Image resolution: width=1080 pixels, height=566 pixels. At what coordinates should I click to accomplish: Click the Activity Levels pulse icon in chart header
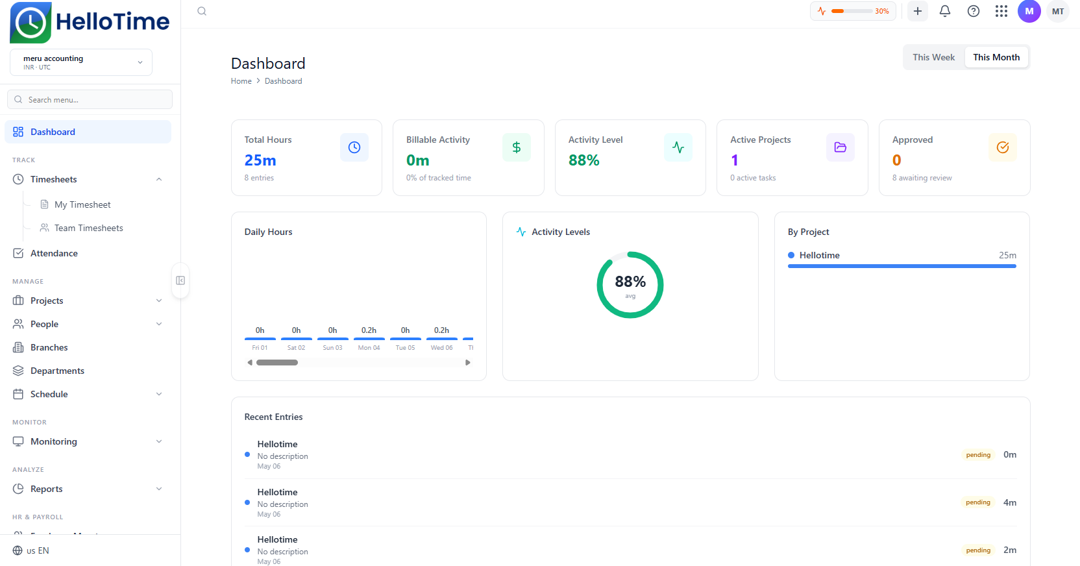[x=521, y=232]
